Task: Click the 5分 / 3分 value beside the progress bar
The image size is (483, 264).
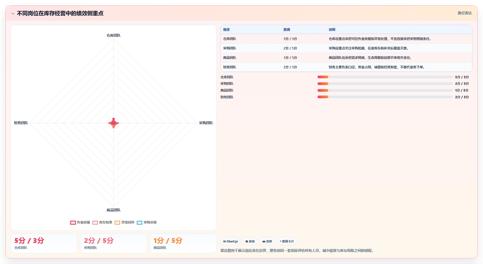Action: [462, 77]
